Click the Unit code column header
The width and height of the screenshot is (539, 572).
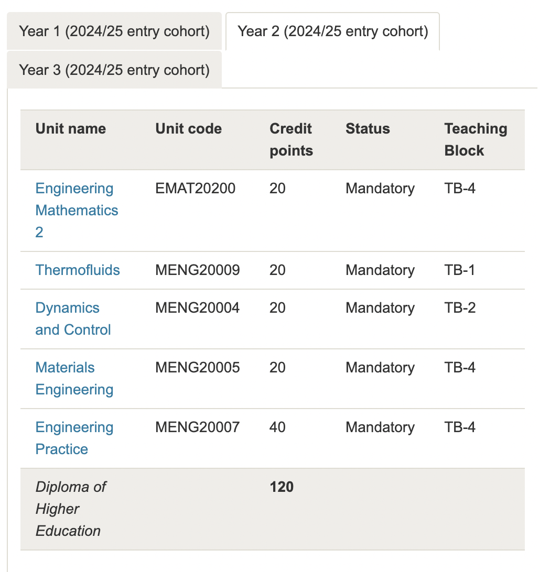(x=188, y=129)
